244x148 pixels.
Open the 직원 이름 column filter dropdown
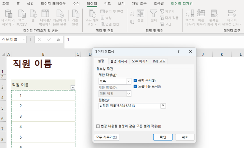[x=73, y=87]
